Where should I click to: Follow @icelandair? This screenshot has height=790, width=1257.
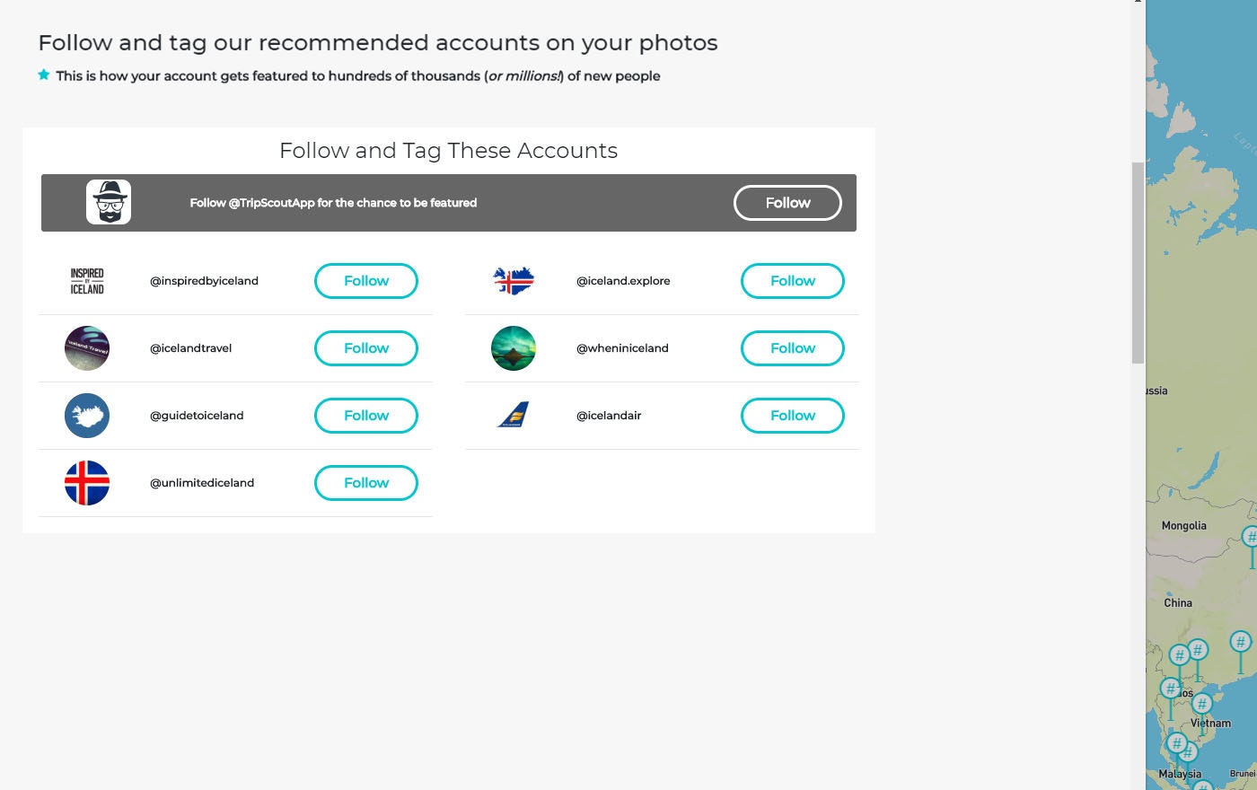(x=792, y=415)
